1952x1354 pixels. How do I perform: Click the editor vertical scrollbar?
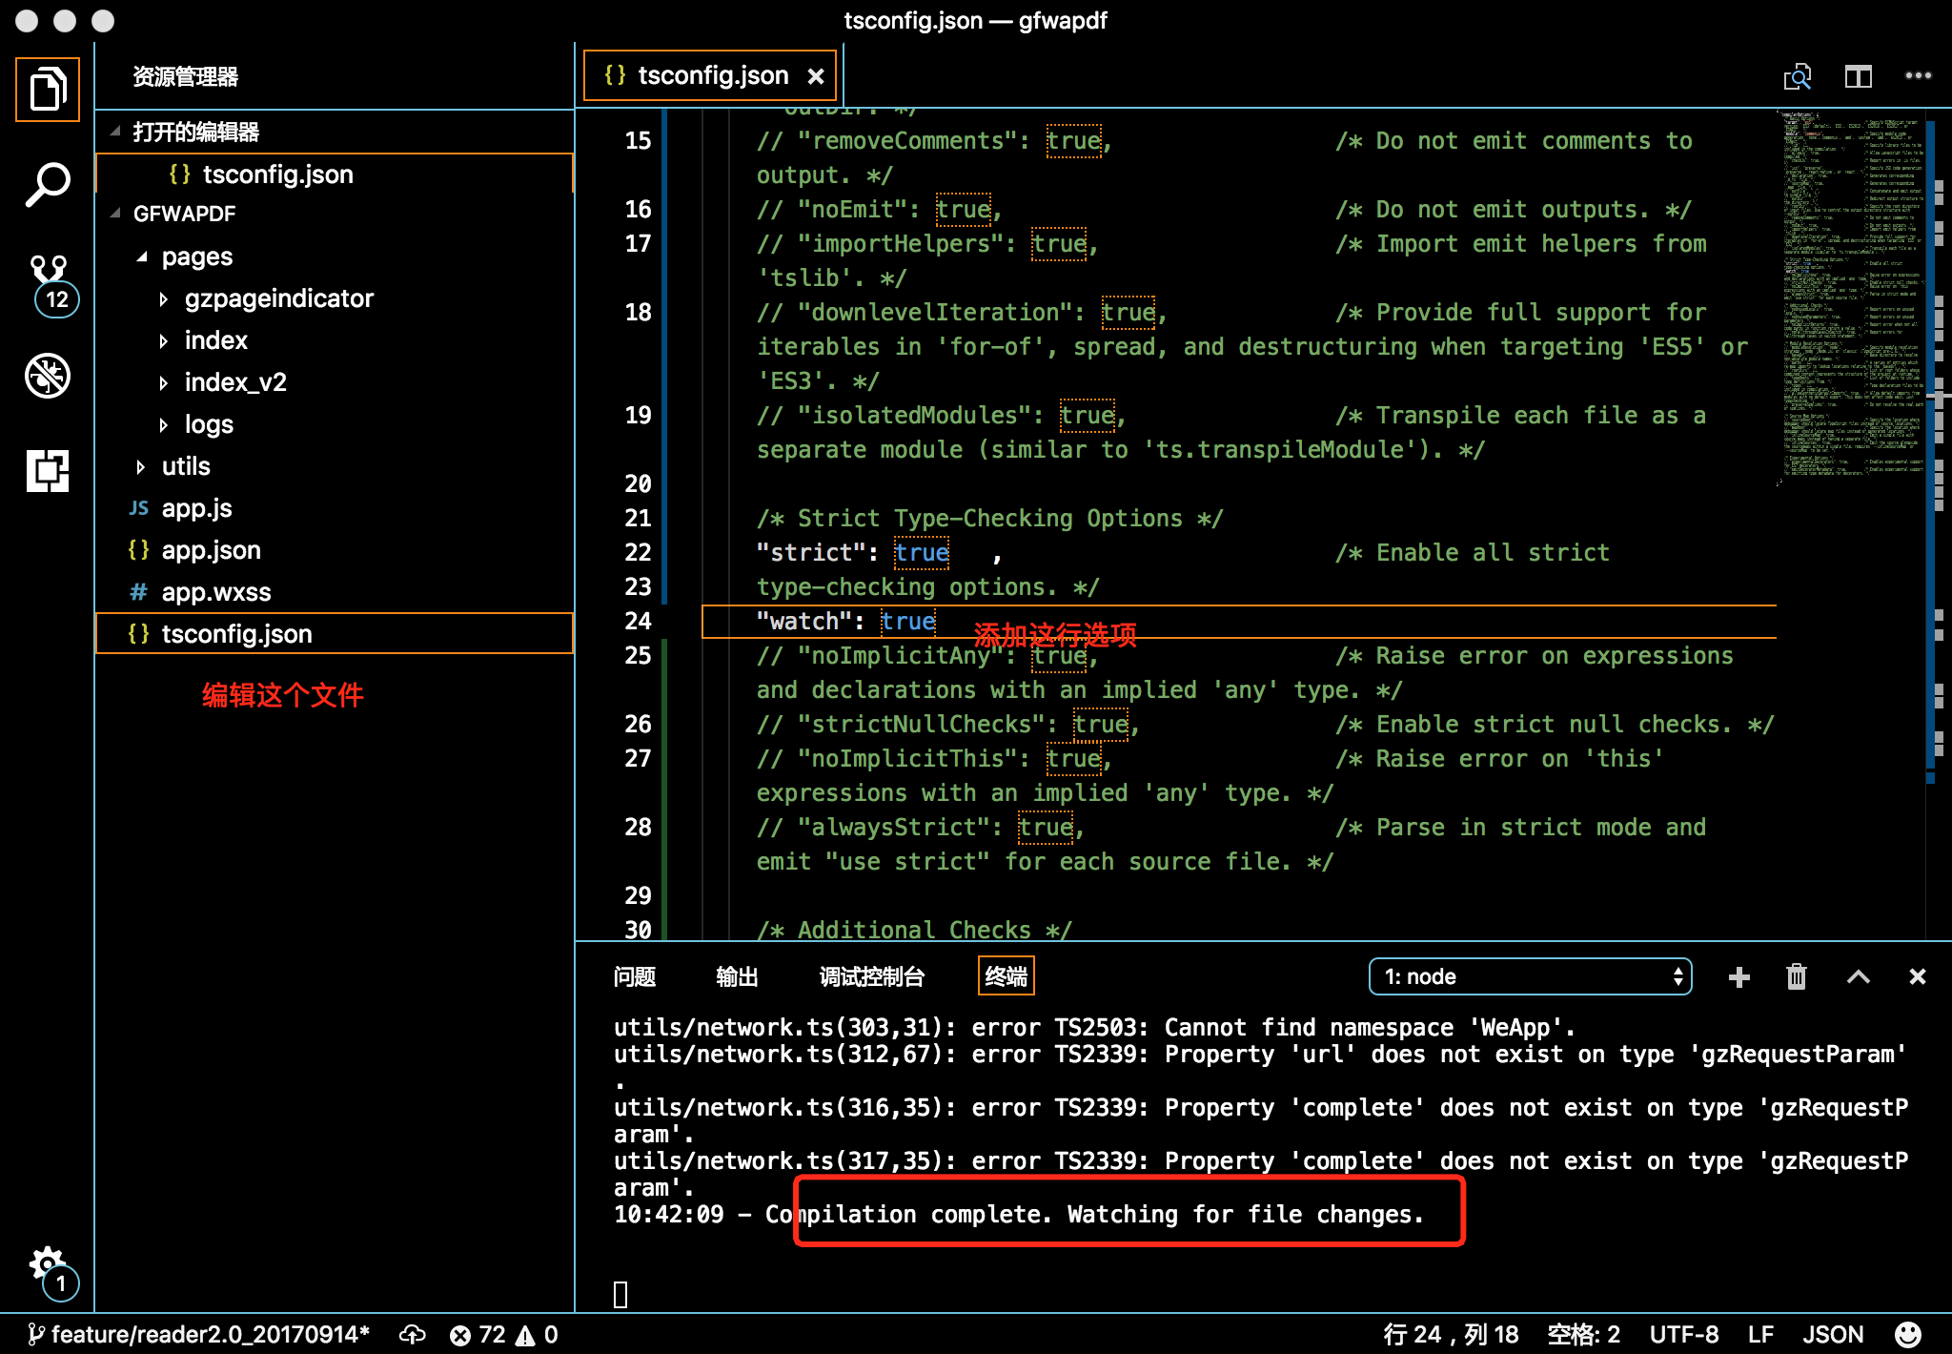[x=1939, y=524]
